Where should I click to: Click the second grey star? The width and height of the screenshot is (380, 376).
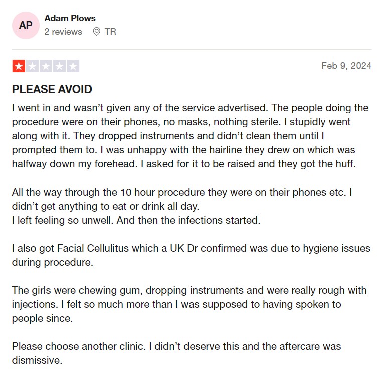click(32, 66)
